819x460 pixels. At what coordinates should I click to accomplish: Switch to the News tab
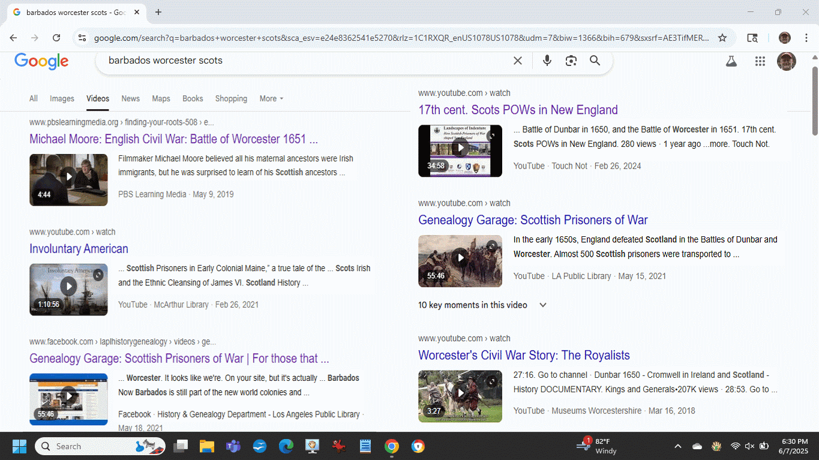pos(130,99)
